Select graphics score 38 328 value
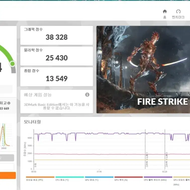190x190 pixels. coord(57,37)
